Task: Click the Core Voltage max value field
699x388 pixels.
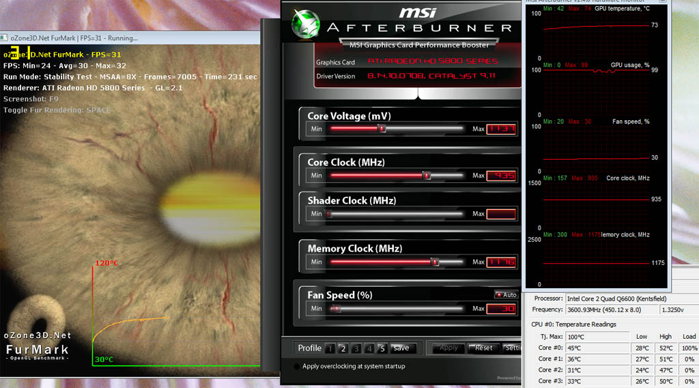Action: tap(501, 129)
